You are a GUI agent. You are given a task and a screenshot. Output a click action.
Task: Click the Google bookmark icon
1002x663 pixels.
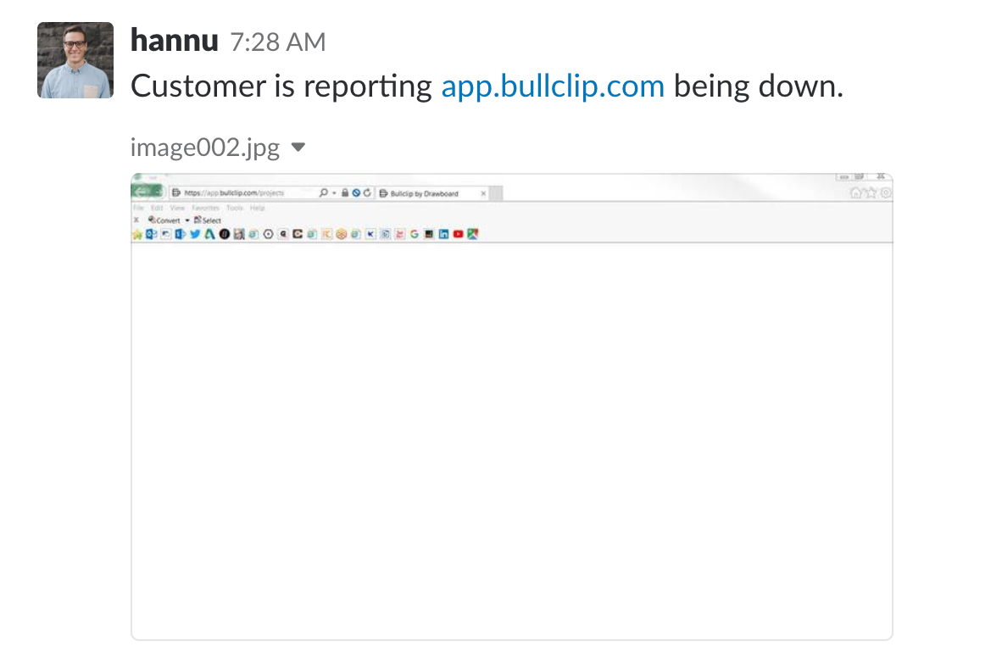point(414,235)
